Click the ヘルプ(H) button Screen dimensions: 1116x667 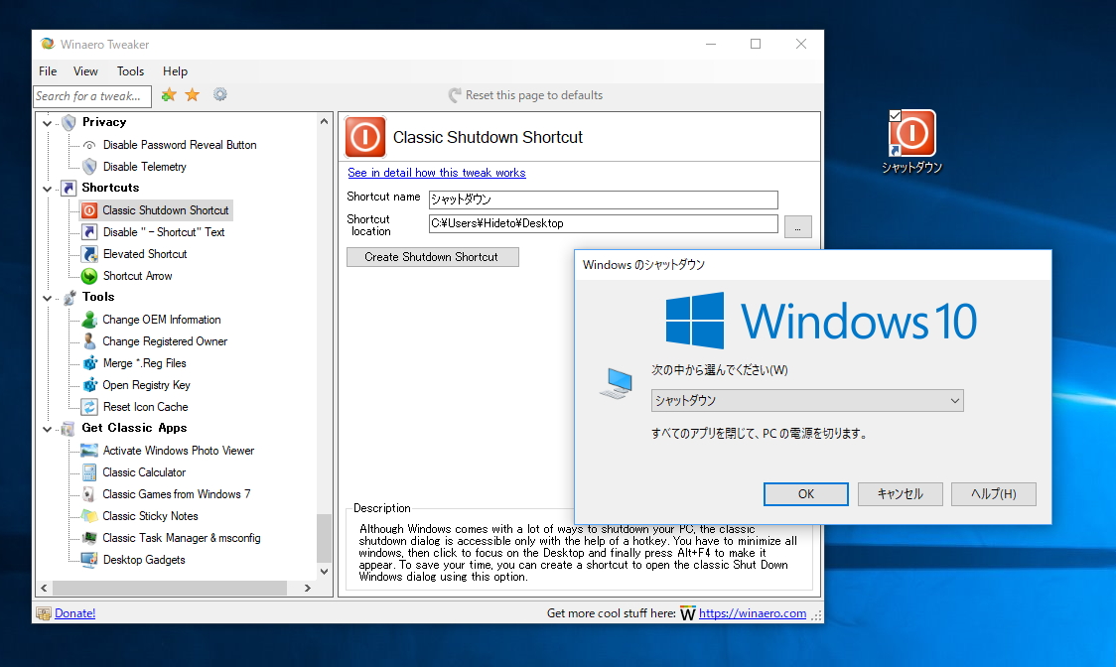click(x=994, y=494)
